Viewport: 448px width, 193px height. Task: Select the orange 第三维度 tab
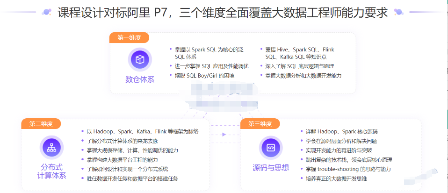(x=260, y=124)
